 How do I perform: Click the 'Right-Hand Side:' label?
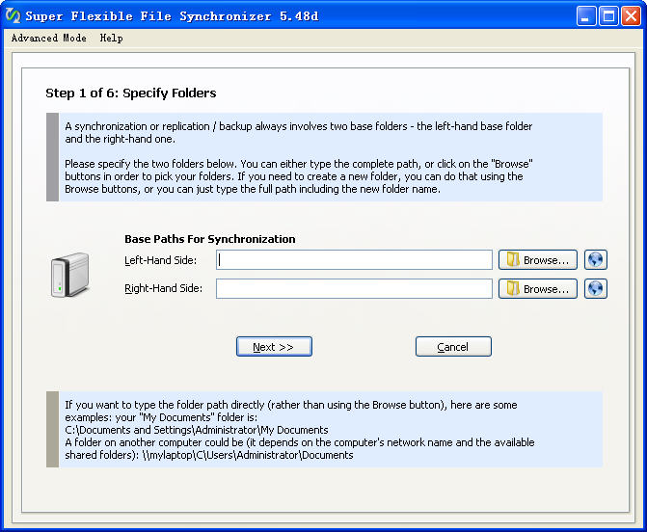click(x=163, y=288)
